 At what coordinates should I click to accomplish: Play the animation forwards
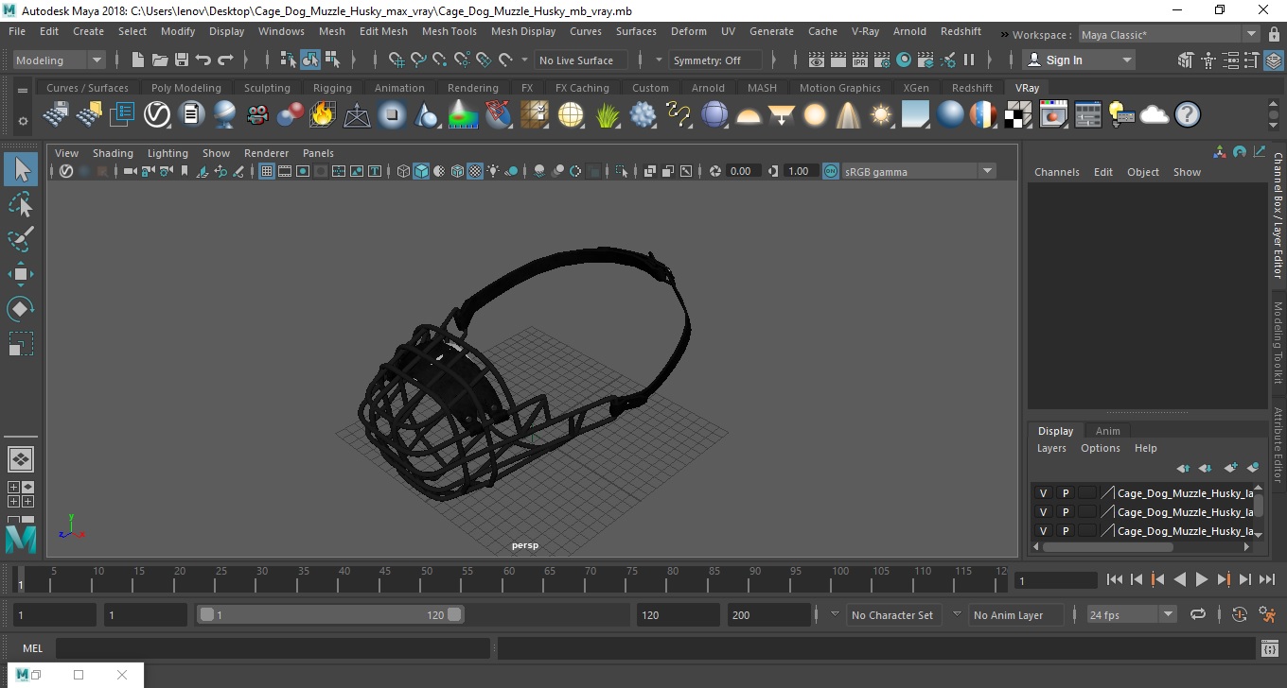[1201, 579]
